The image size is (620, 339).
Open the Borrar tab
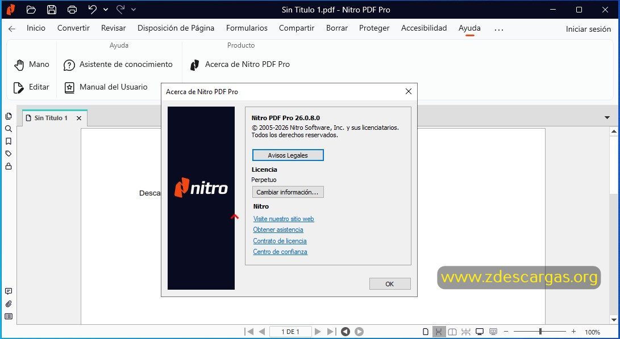pyautogui.click(x=337, y=28)
